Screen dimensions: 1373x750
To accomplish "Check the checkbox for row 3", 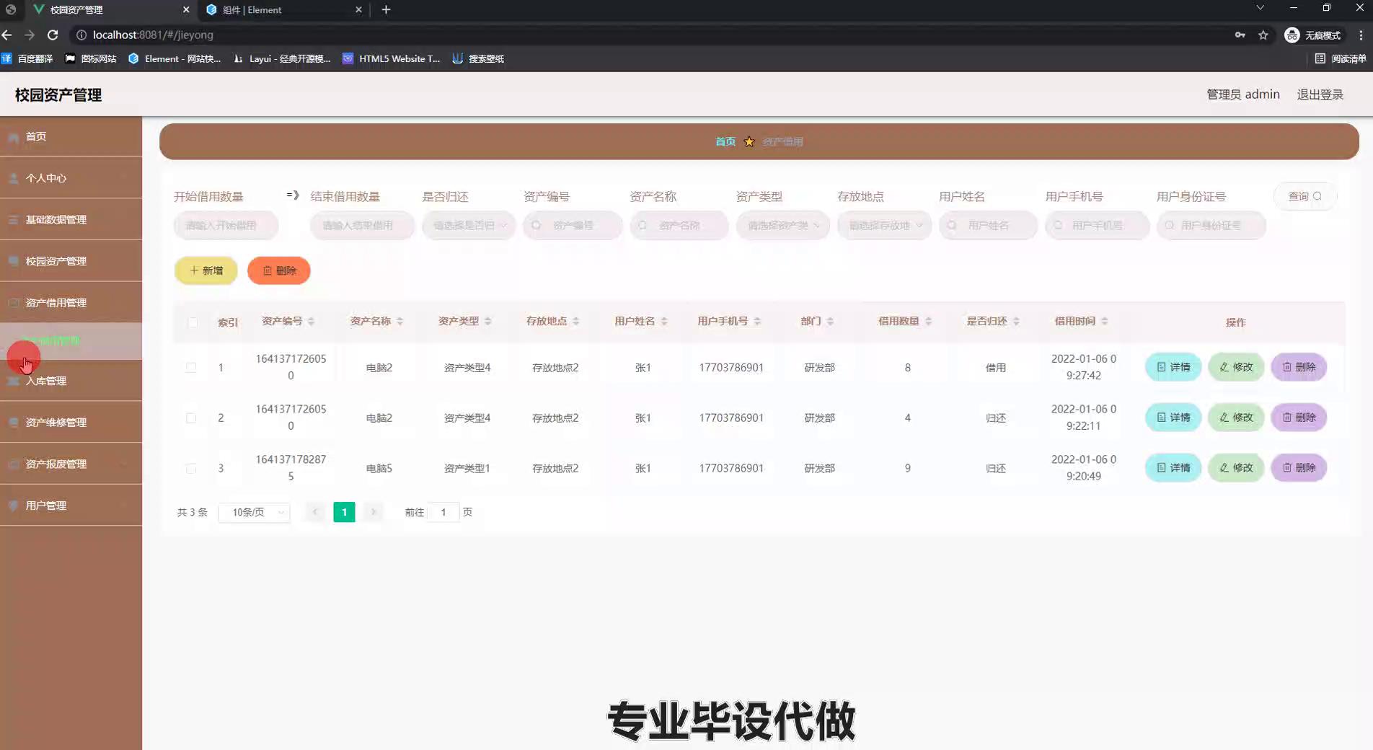I will pyautogui.click(x=191, y=469).
